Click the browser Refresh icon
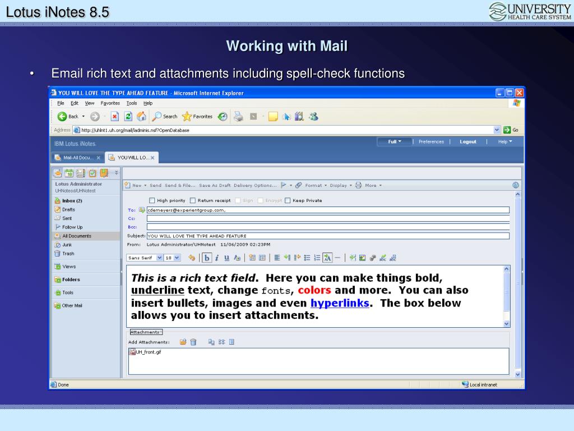The height and width of the screenshot is (431, 574). coord(128,117)
